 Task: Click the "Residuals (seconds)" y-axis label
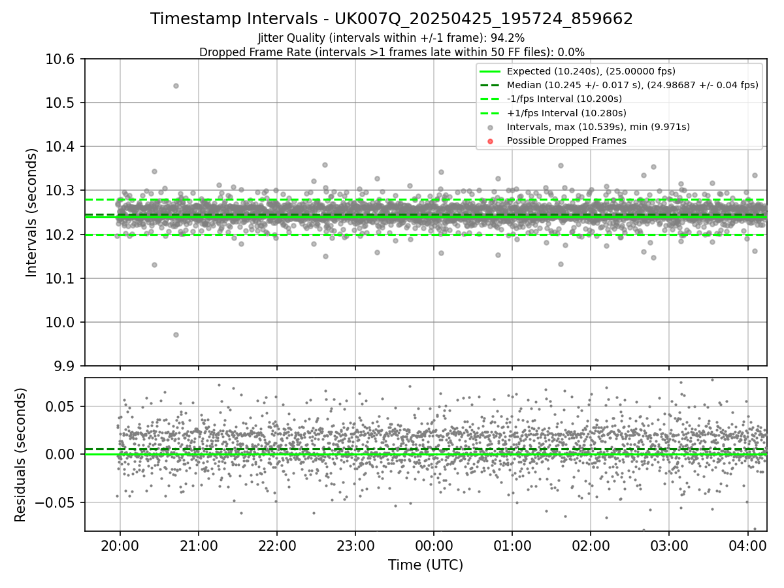click(x=21, y=455)
